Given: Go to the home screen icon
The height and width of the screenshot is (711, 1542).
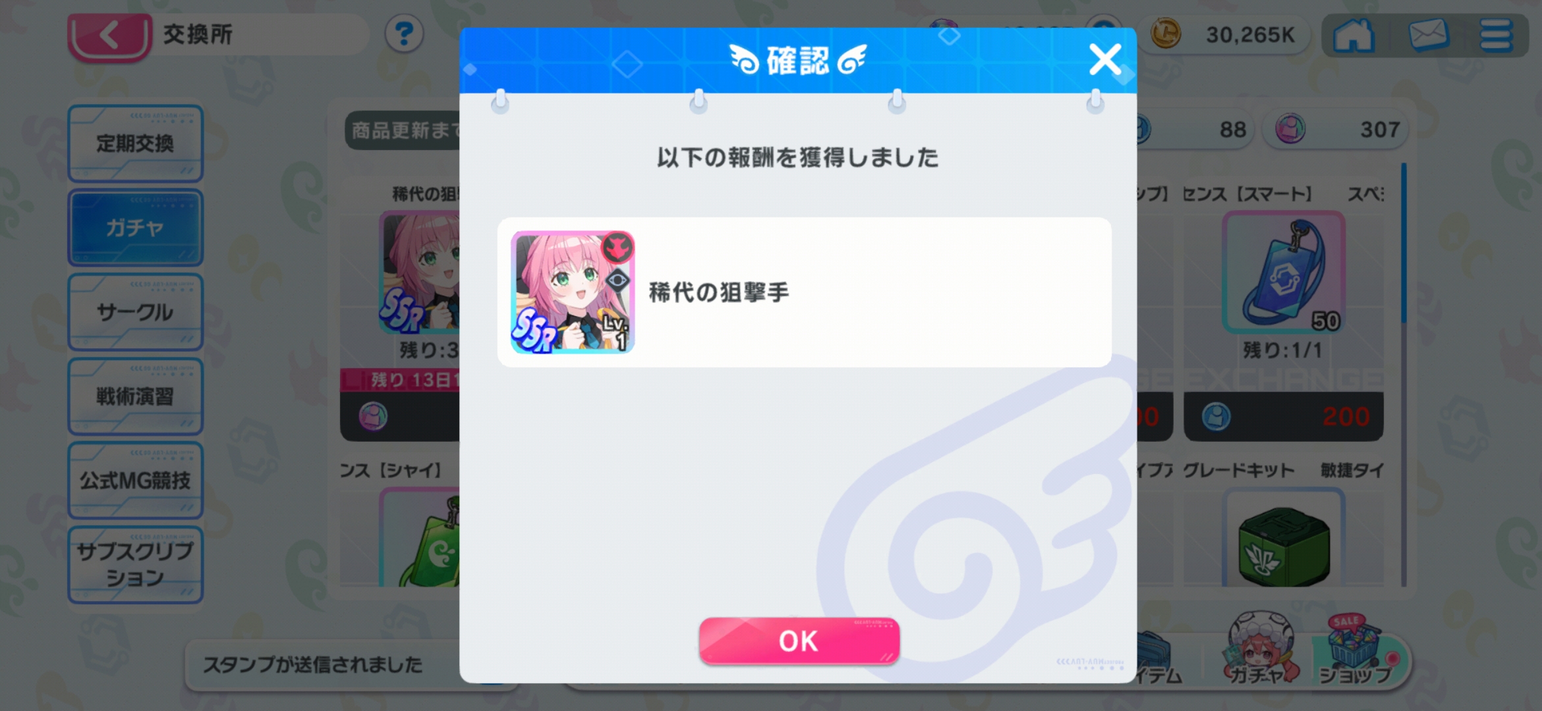Looking at the screenshot, I should point(1354,35).
